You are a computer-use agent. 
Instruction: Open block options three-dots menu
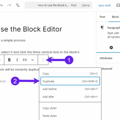(x=43, y=60)
